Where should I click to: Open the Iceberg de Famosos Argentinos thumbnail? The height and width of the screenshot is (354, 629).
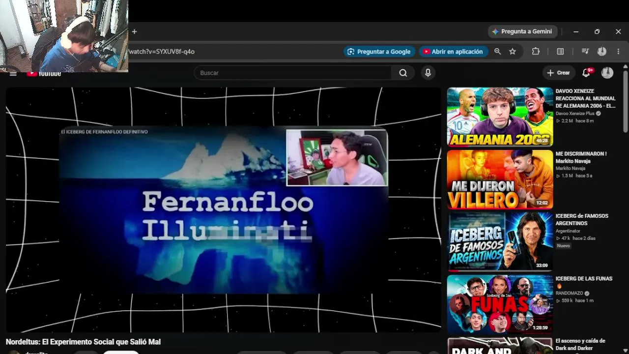tap(500, 242)
